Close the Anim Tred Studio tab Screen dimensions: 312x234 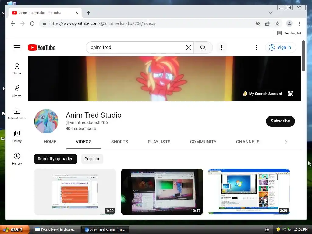[77, 13]
